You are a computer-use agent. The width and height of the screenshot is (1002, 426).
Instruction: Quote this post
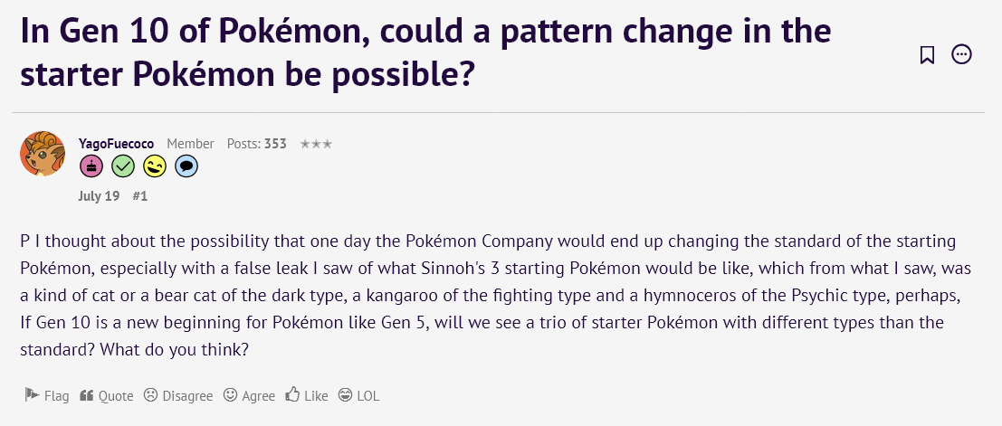[106, 395]
